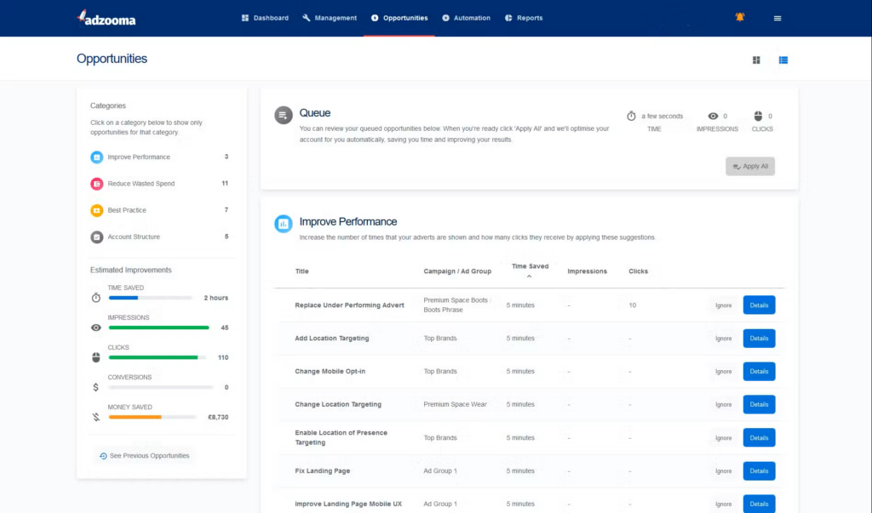The width and height of the screenshot is (872, 513).
Task: Open the Automation section
Action: pos(466,17)
